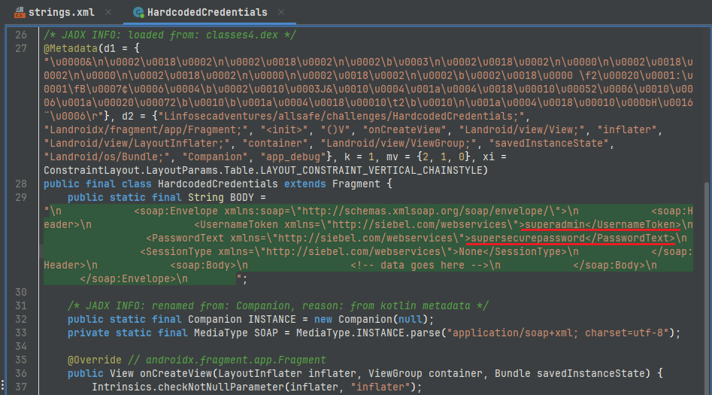
Task: Click the Fragment superclass after extends
Action: coord(356,184)
